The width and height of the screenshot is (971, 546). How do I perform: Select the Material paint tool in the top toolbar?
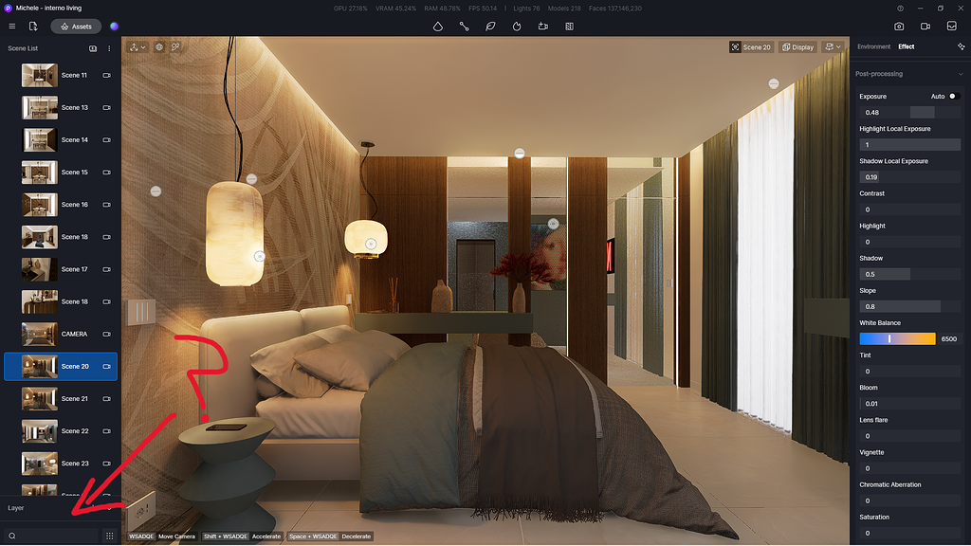[438, 27]
